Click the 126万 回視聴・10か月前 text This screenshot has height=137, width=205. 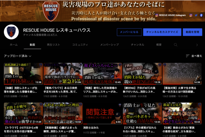click(175, 96)
